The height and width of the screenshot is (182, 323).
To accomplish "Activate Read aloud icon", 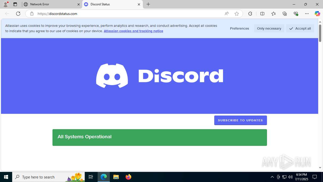I will pyautogui.click(x=227, y=14).
